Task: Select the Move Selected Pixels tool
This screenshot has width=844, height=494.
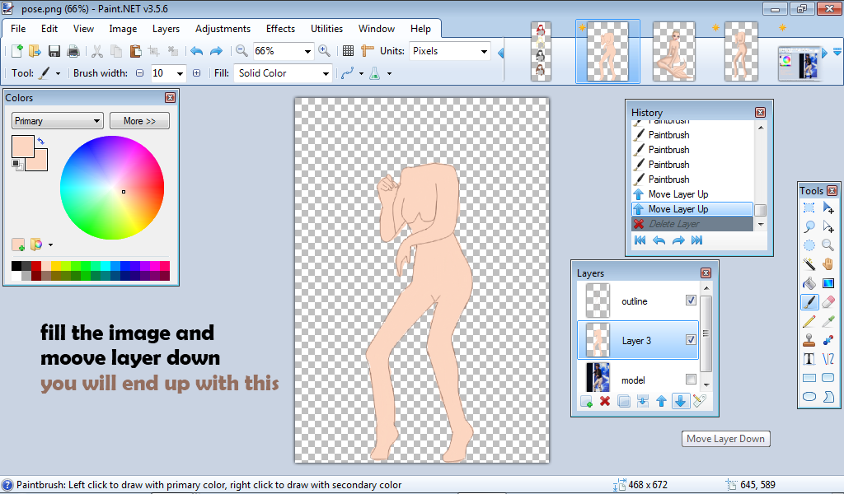Action: point(828,207)
